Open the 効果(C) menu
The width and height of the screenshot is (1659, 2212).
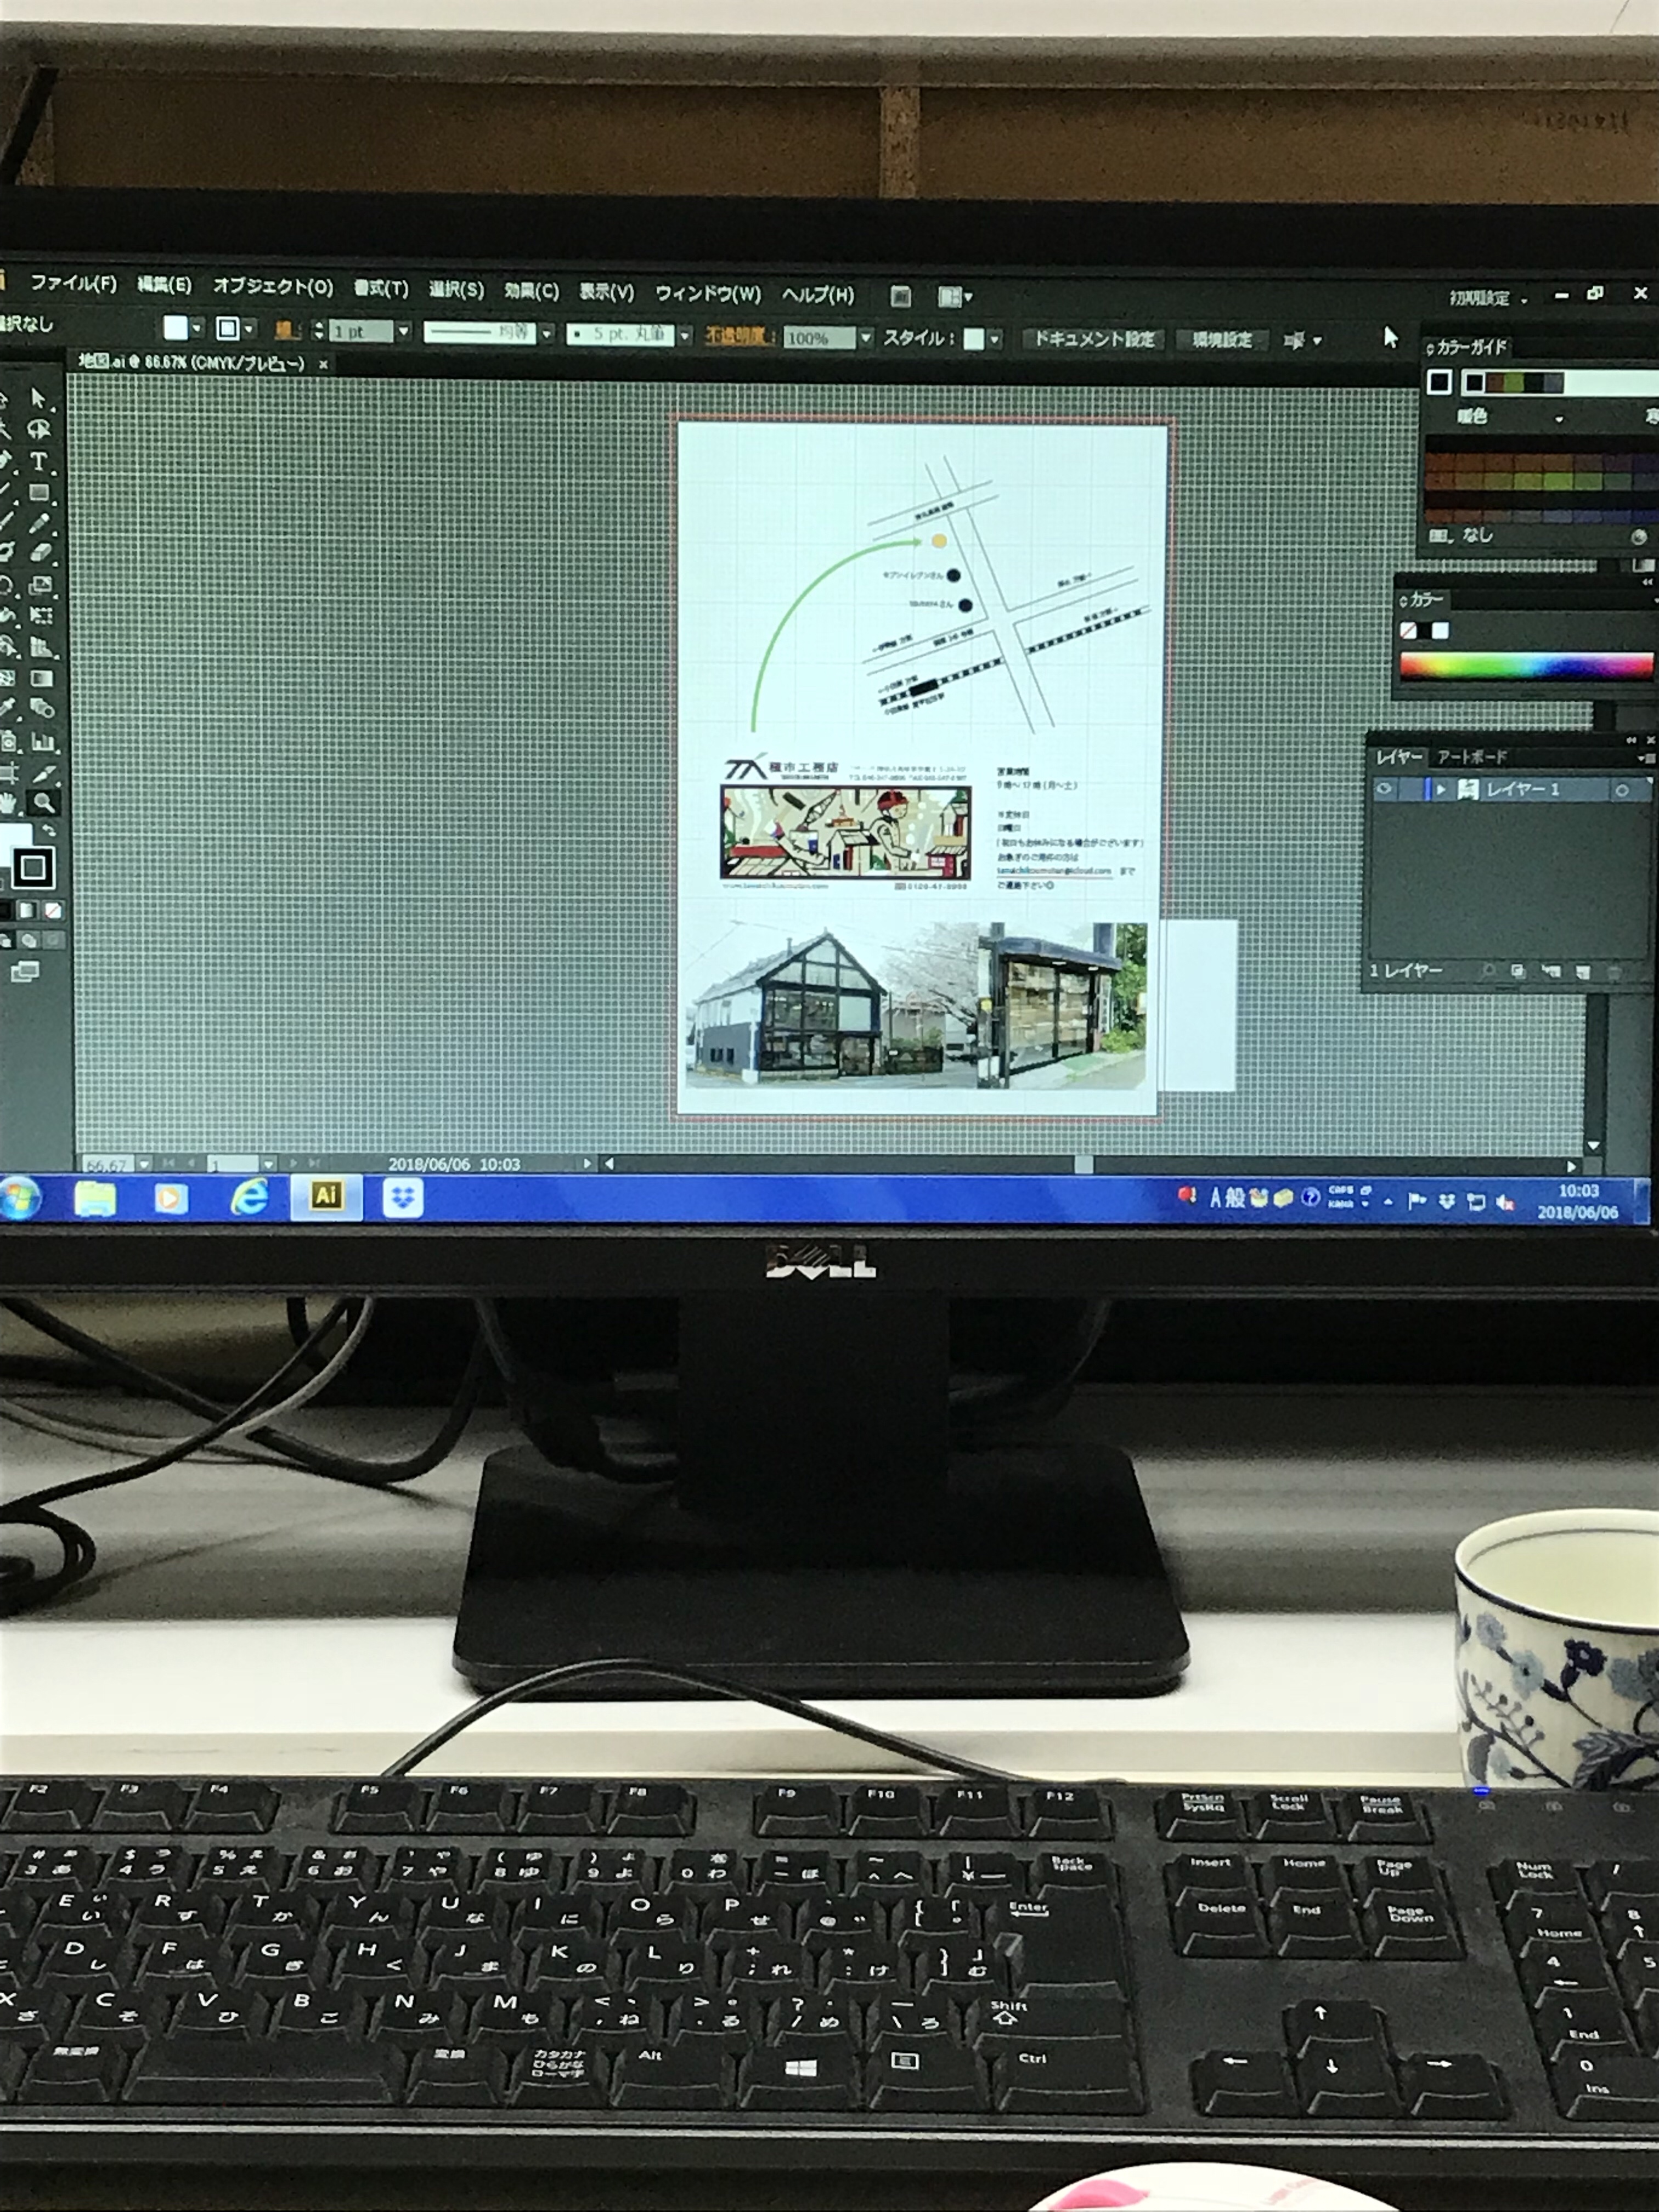click(531, 290)
